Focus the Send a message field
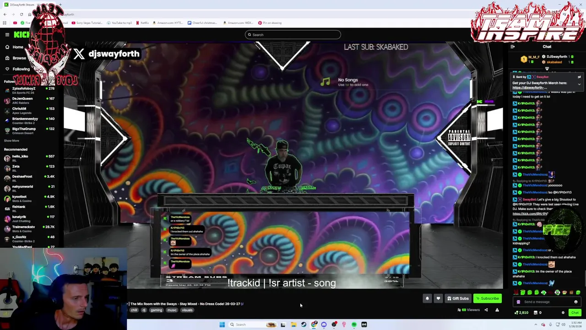The image size is (586, 330). (x=547, y=302)
